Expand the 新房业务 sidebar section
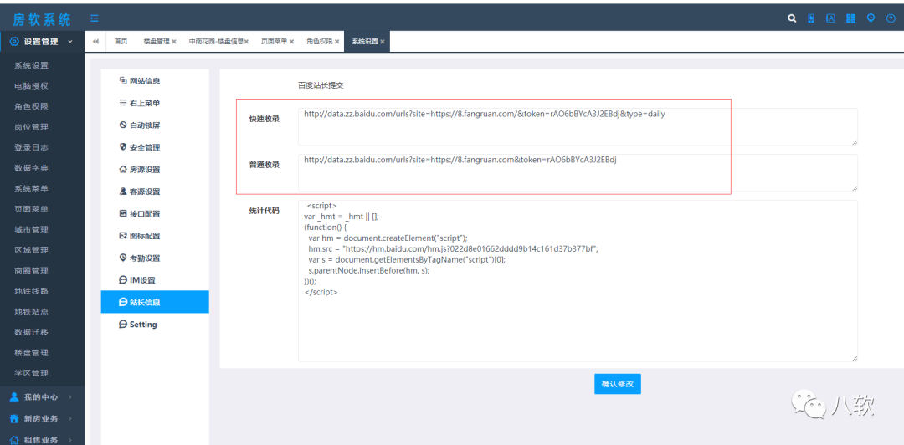The image size is (904, 445). pos(42,418)
